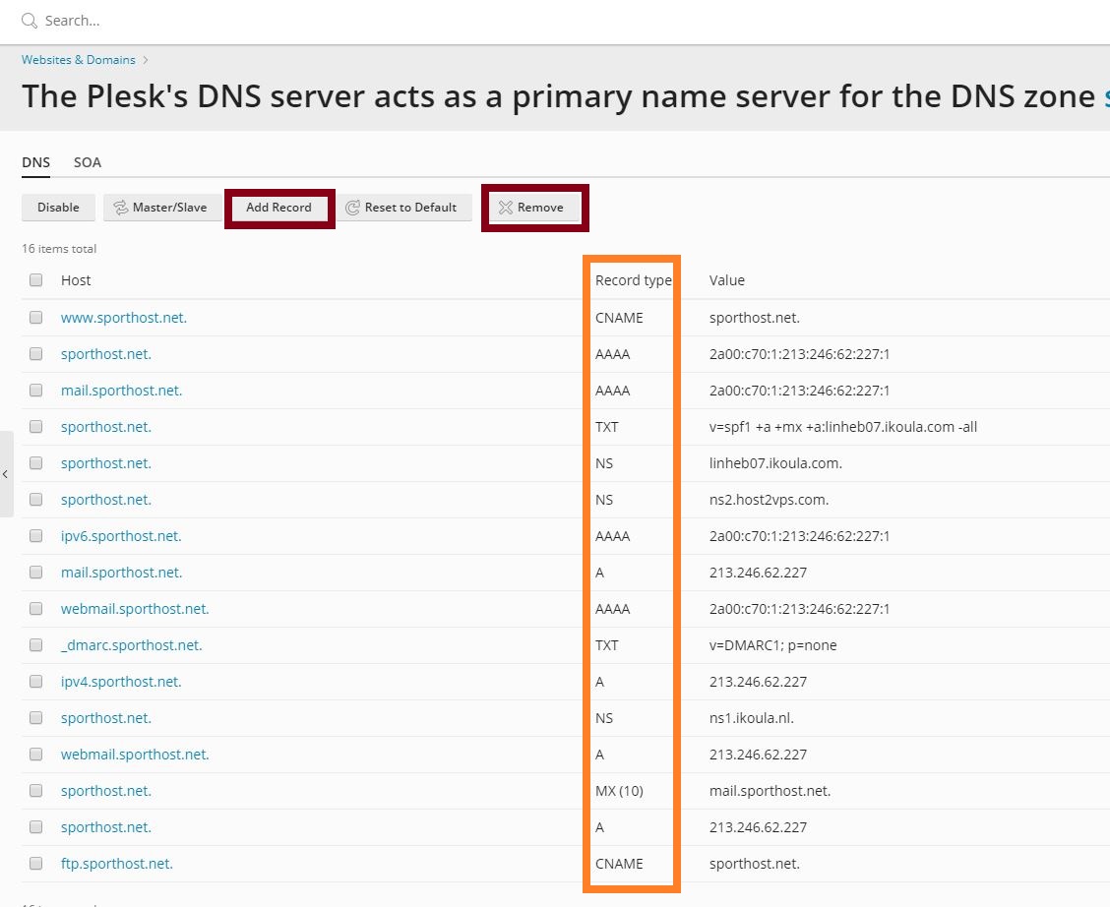Open sporthost.net. TXT record link
Viewport: 1110px width, 907px height.
pos(106,427)
